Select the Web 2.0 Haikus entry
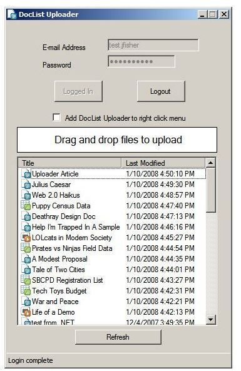This screenshot has width=241, height=371. [56, 195]
